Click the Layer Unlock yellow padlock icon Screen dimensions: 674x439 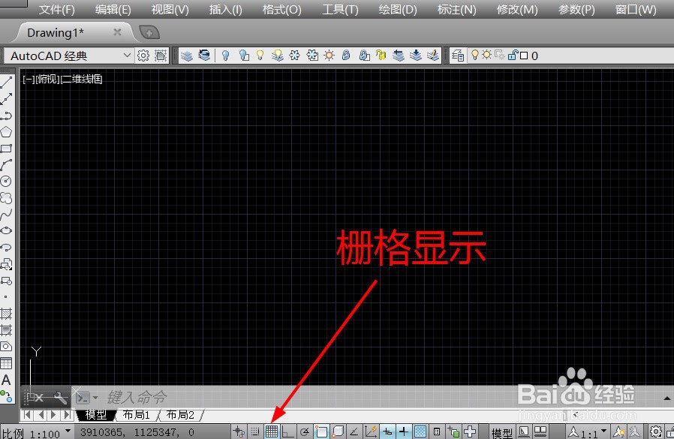pos(381,56)
